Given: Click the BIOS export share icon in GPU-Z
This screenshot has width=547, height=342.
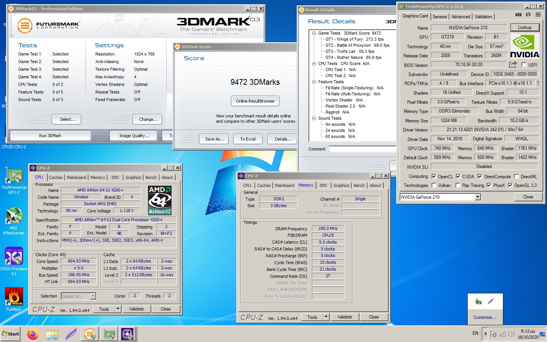Looking at the screenshot, I should (513, 65).
